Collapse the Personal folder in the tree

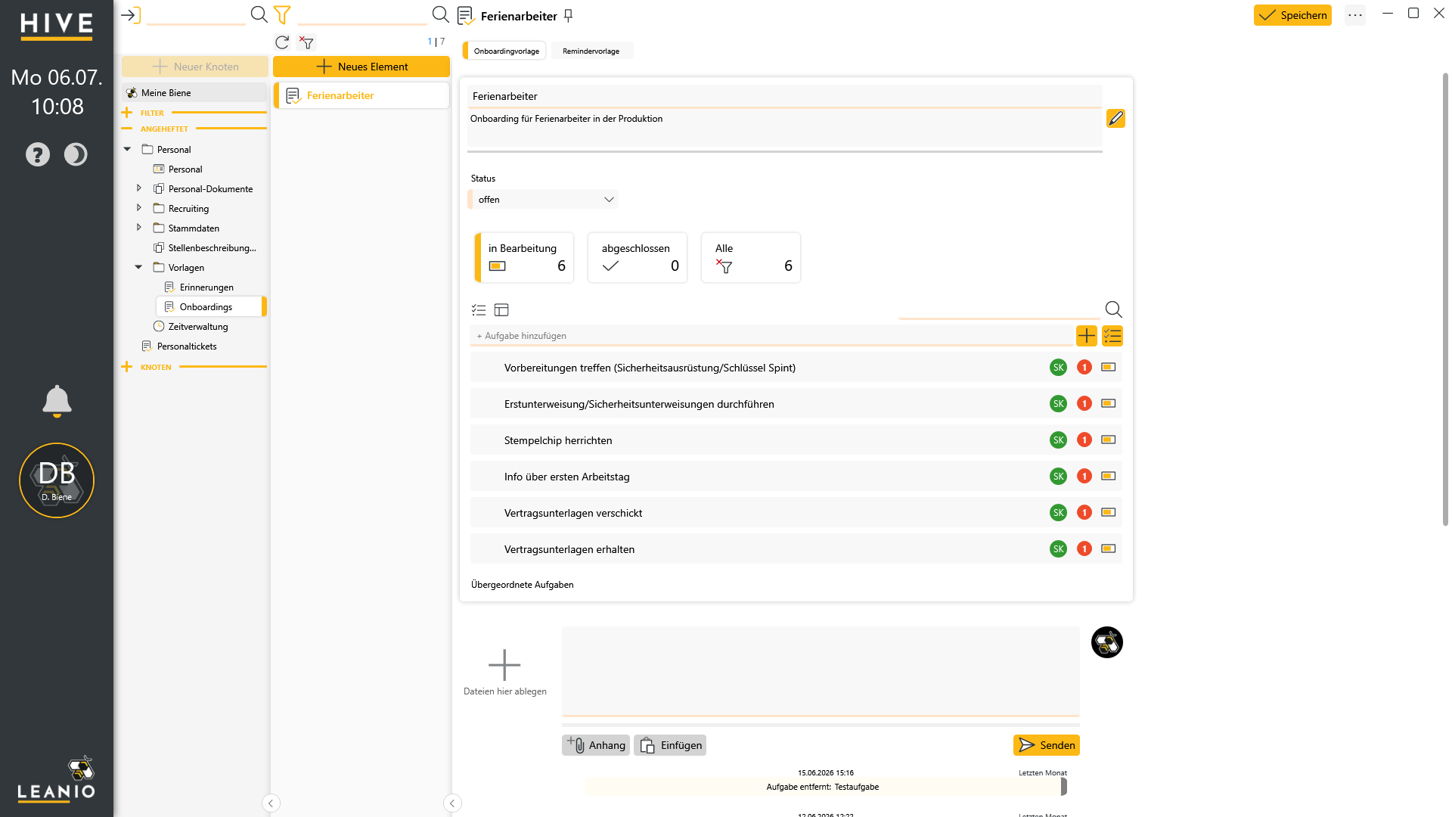127,149
